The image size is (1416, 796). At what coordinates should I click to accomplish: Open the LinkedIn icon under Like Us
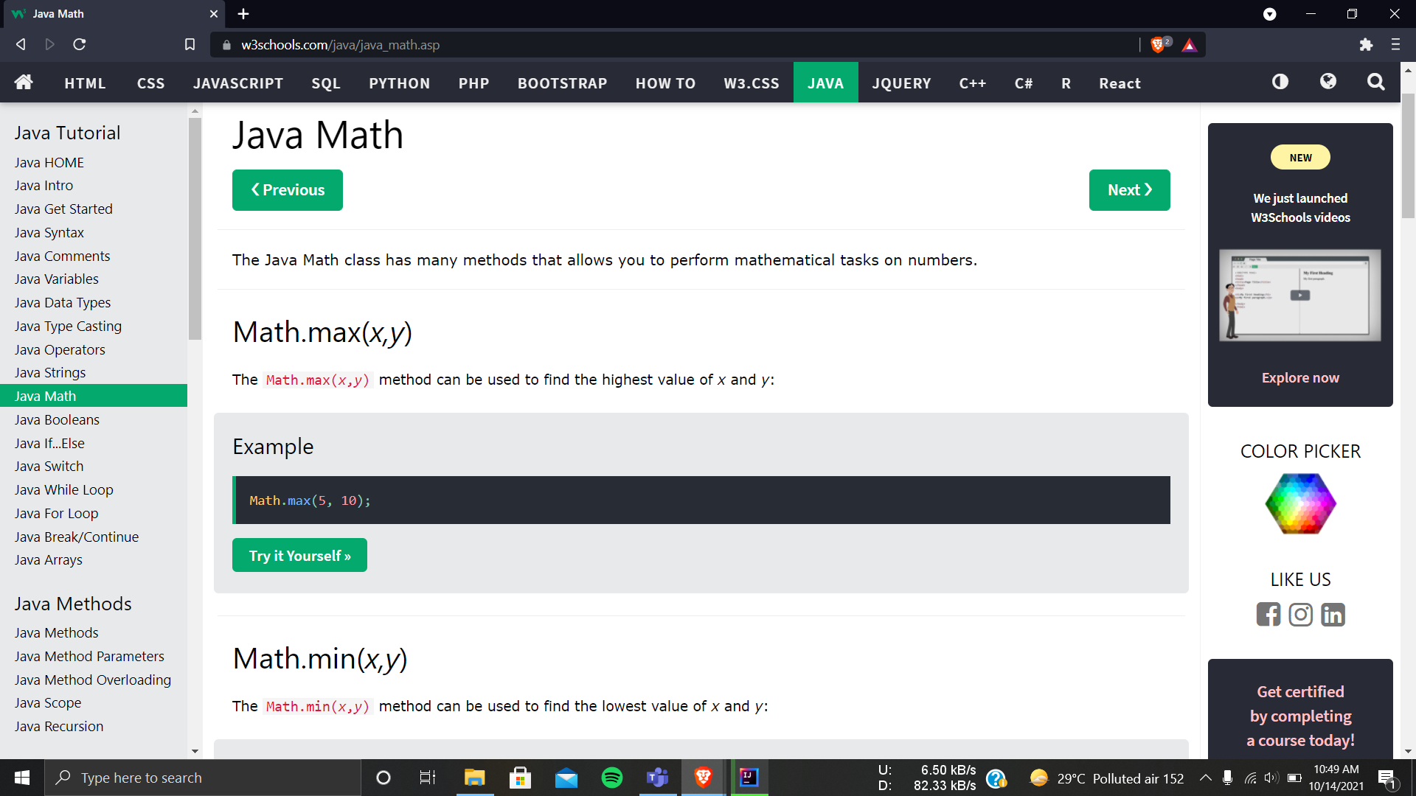(1333, 614)
